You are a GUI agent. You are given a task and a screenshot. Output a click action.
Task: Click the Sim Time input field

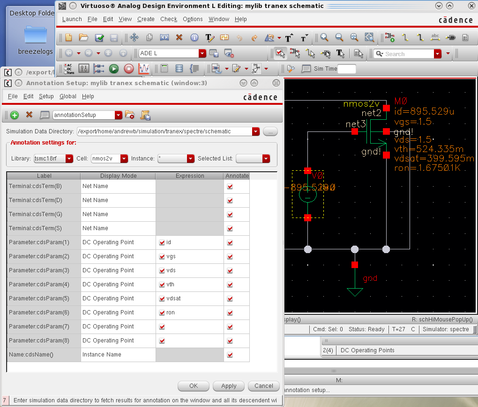click(346, 69)
